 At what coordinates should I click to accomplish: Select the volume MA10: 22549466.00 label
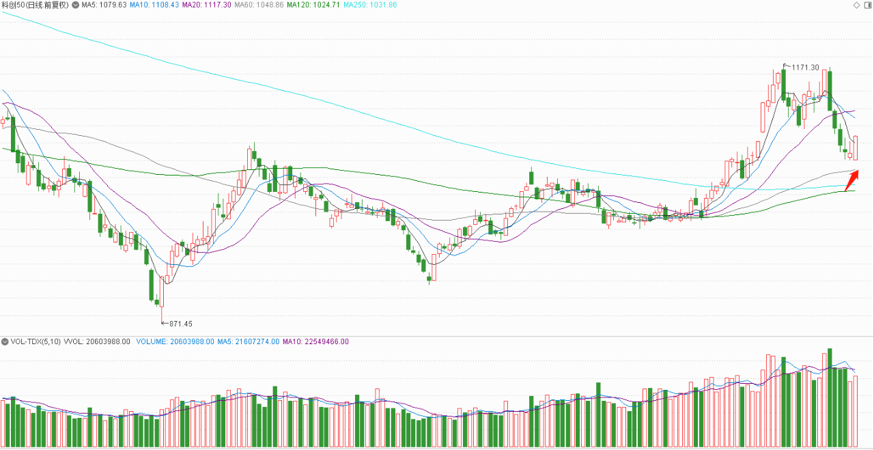tap(315, 341)
